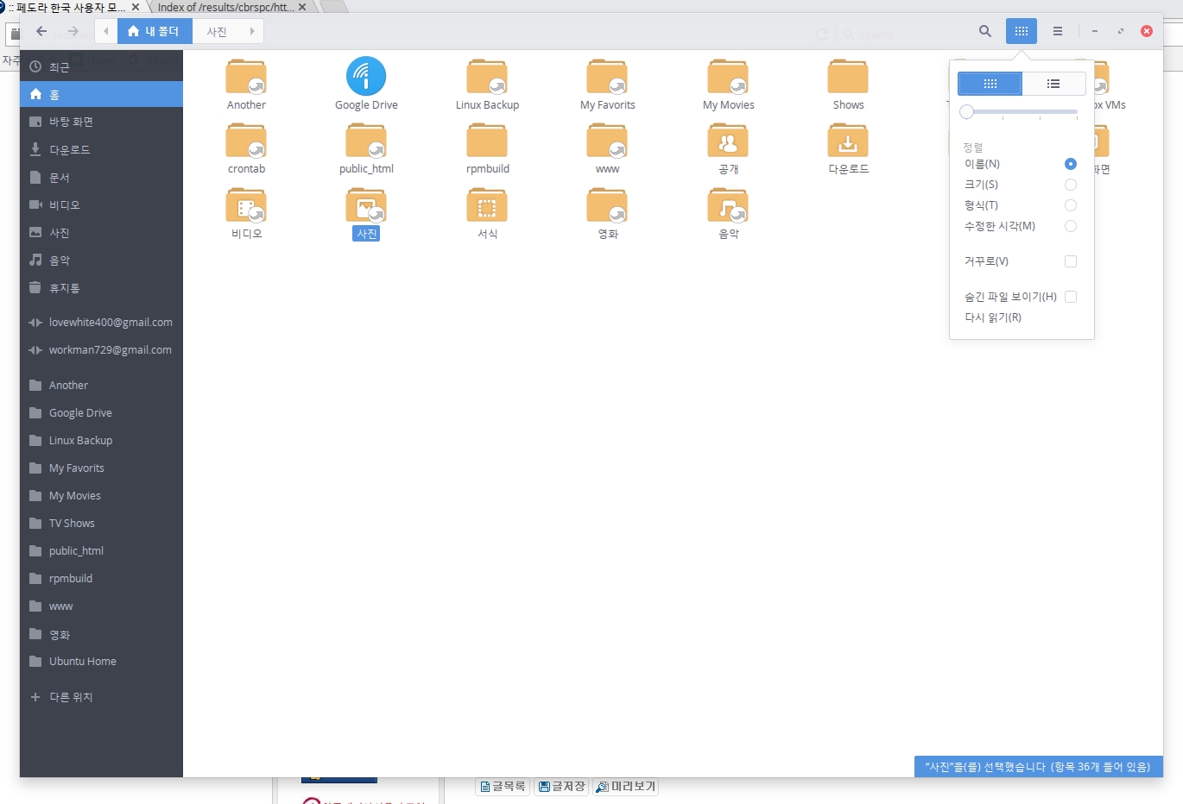Click the path bar right scroll arrow
Image resolution: width=1183 pixels, height=804 pixels.
click(252, 31)
